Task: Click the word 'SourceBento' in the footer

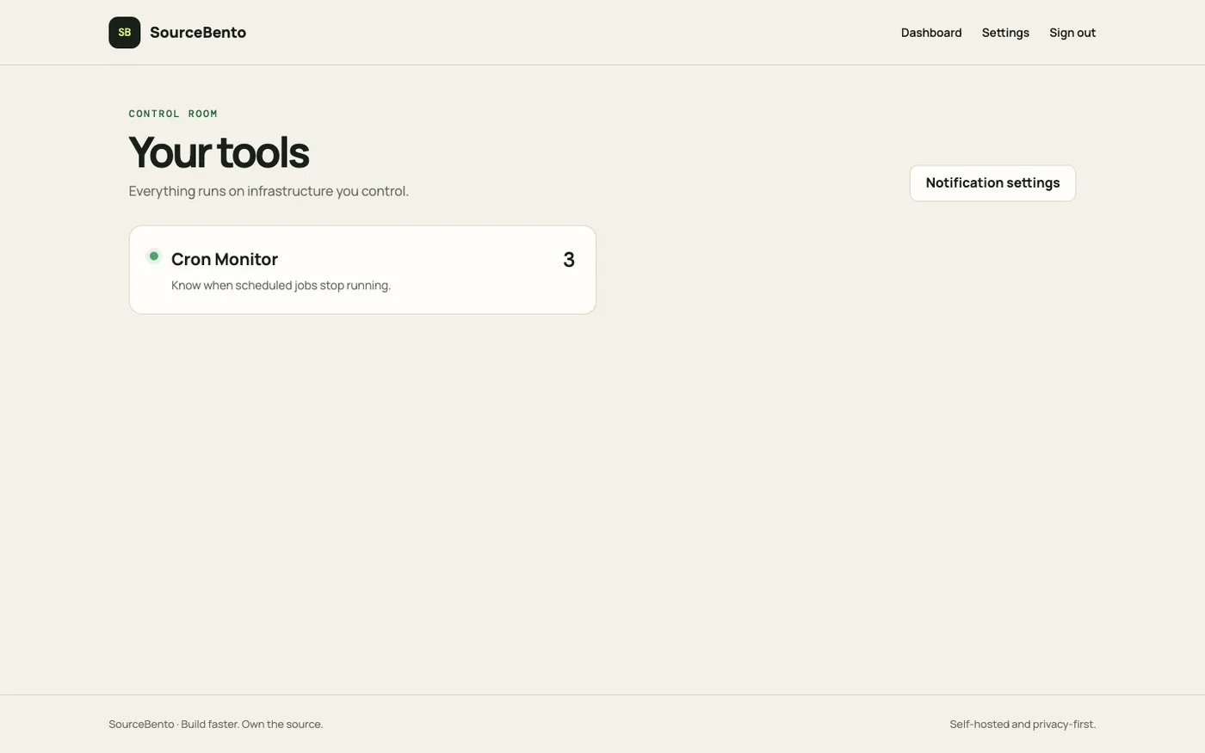Action: 141,725
